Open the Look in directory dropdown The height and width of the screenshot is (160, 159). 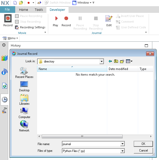pyautogui.click(x=102, y=61)
